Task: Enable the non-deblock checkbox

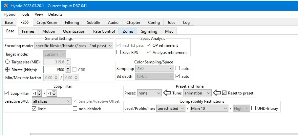Action: click(x=75, y=109)
